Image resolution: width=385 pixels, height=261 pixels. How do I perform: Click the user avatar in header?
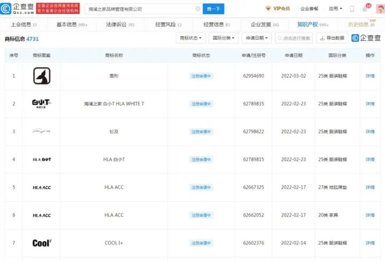tap(381, 9)
